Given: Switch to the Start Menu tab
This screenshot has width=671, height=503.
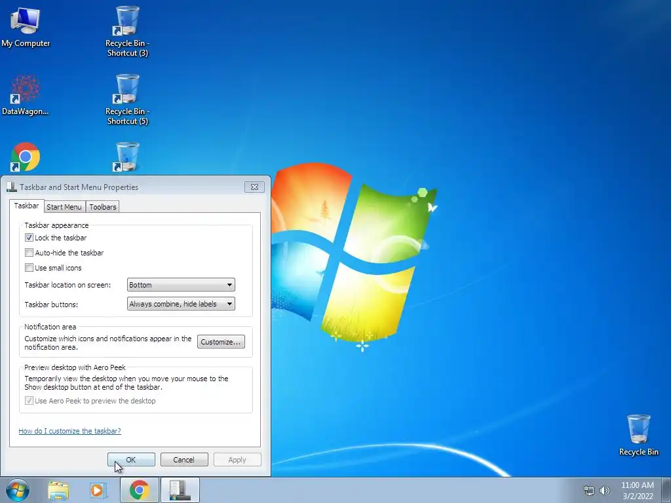Looking at the screenshot, I should tap(64, 206).
